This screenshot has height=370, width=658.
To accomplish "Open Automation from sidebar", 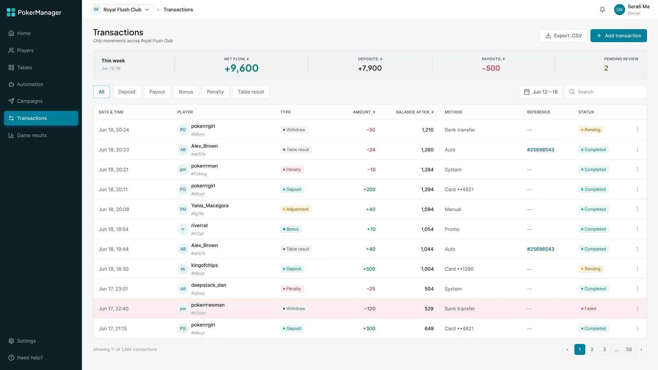I will click(41, 84).
